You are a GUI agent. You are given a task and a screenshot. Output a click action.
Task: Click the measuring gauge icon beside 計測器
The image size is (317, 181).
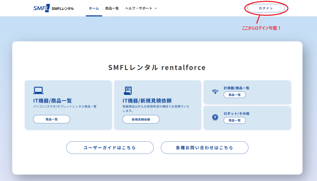(x=215, y=91)
